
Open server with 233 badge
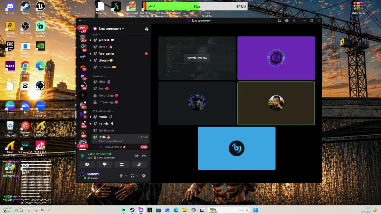83,38
